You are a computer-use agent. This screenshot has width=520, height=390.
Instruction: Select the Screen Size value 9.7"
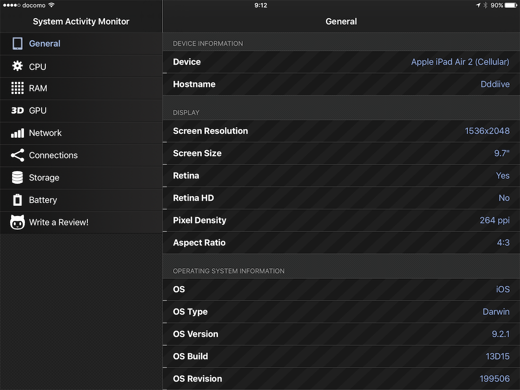tap(502, 153)
